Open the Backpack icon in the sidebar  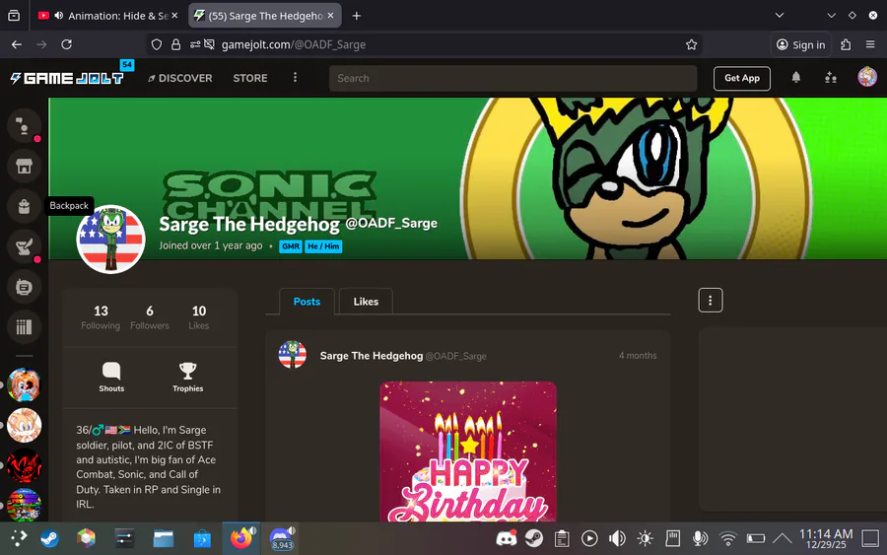[24, 206]
